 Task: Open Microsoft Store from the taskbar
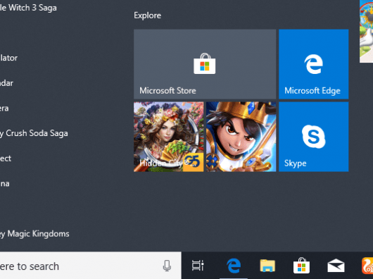click(x=301, y=266)
